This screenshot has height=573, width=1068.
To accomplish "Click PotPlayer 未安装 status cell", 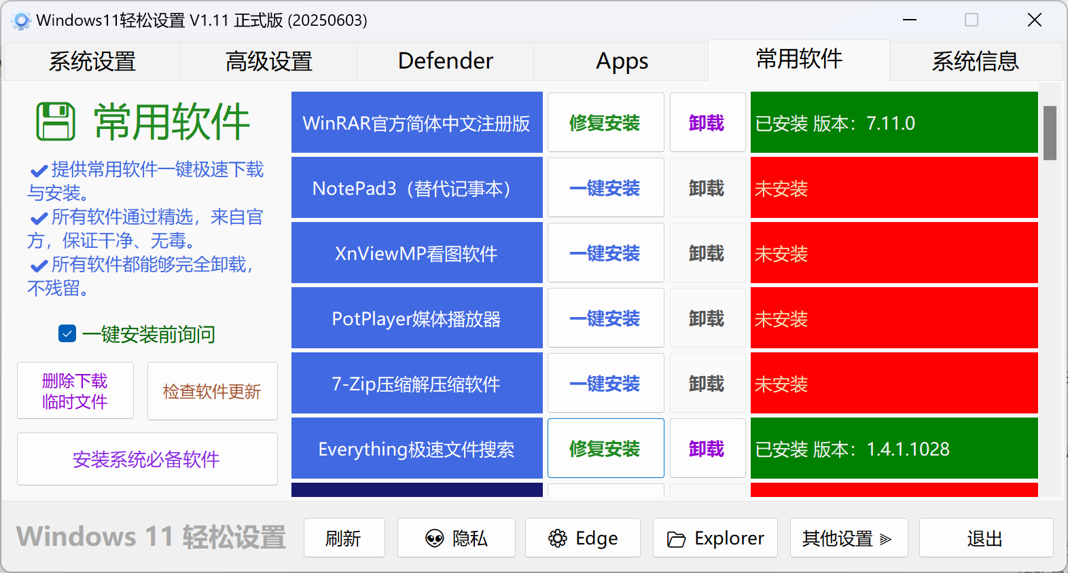I will 894,318.
